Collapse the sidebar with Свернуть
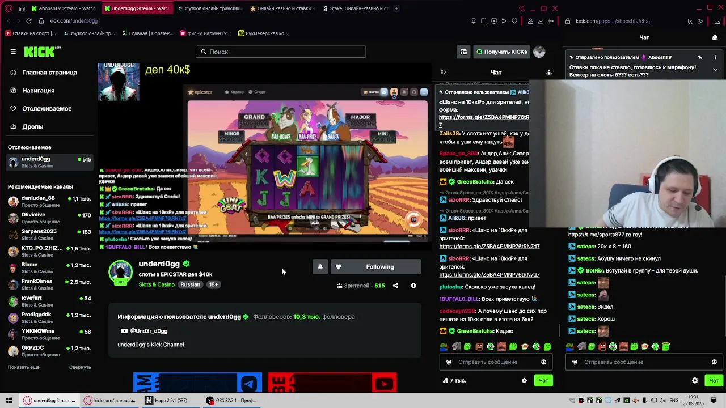 (x=80, y=367)
